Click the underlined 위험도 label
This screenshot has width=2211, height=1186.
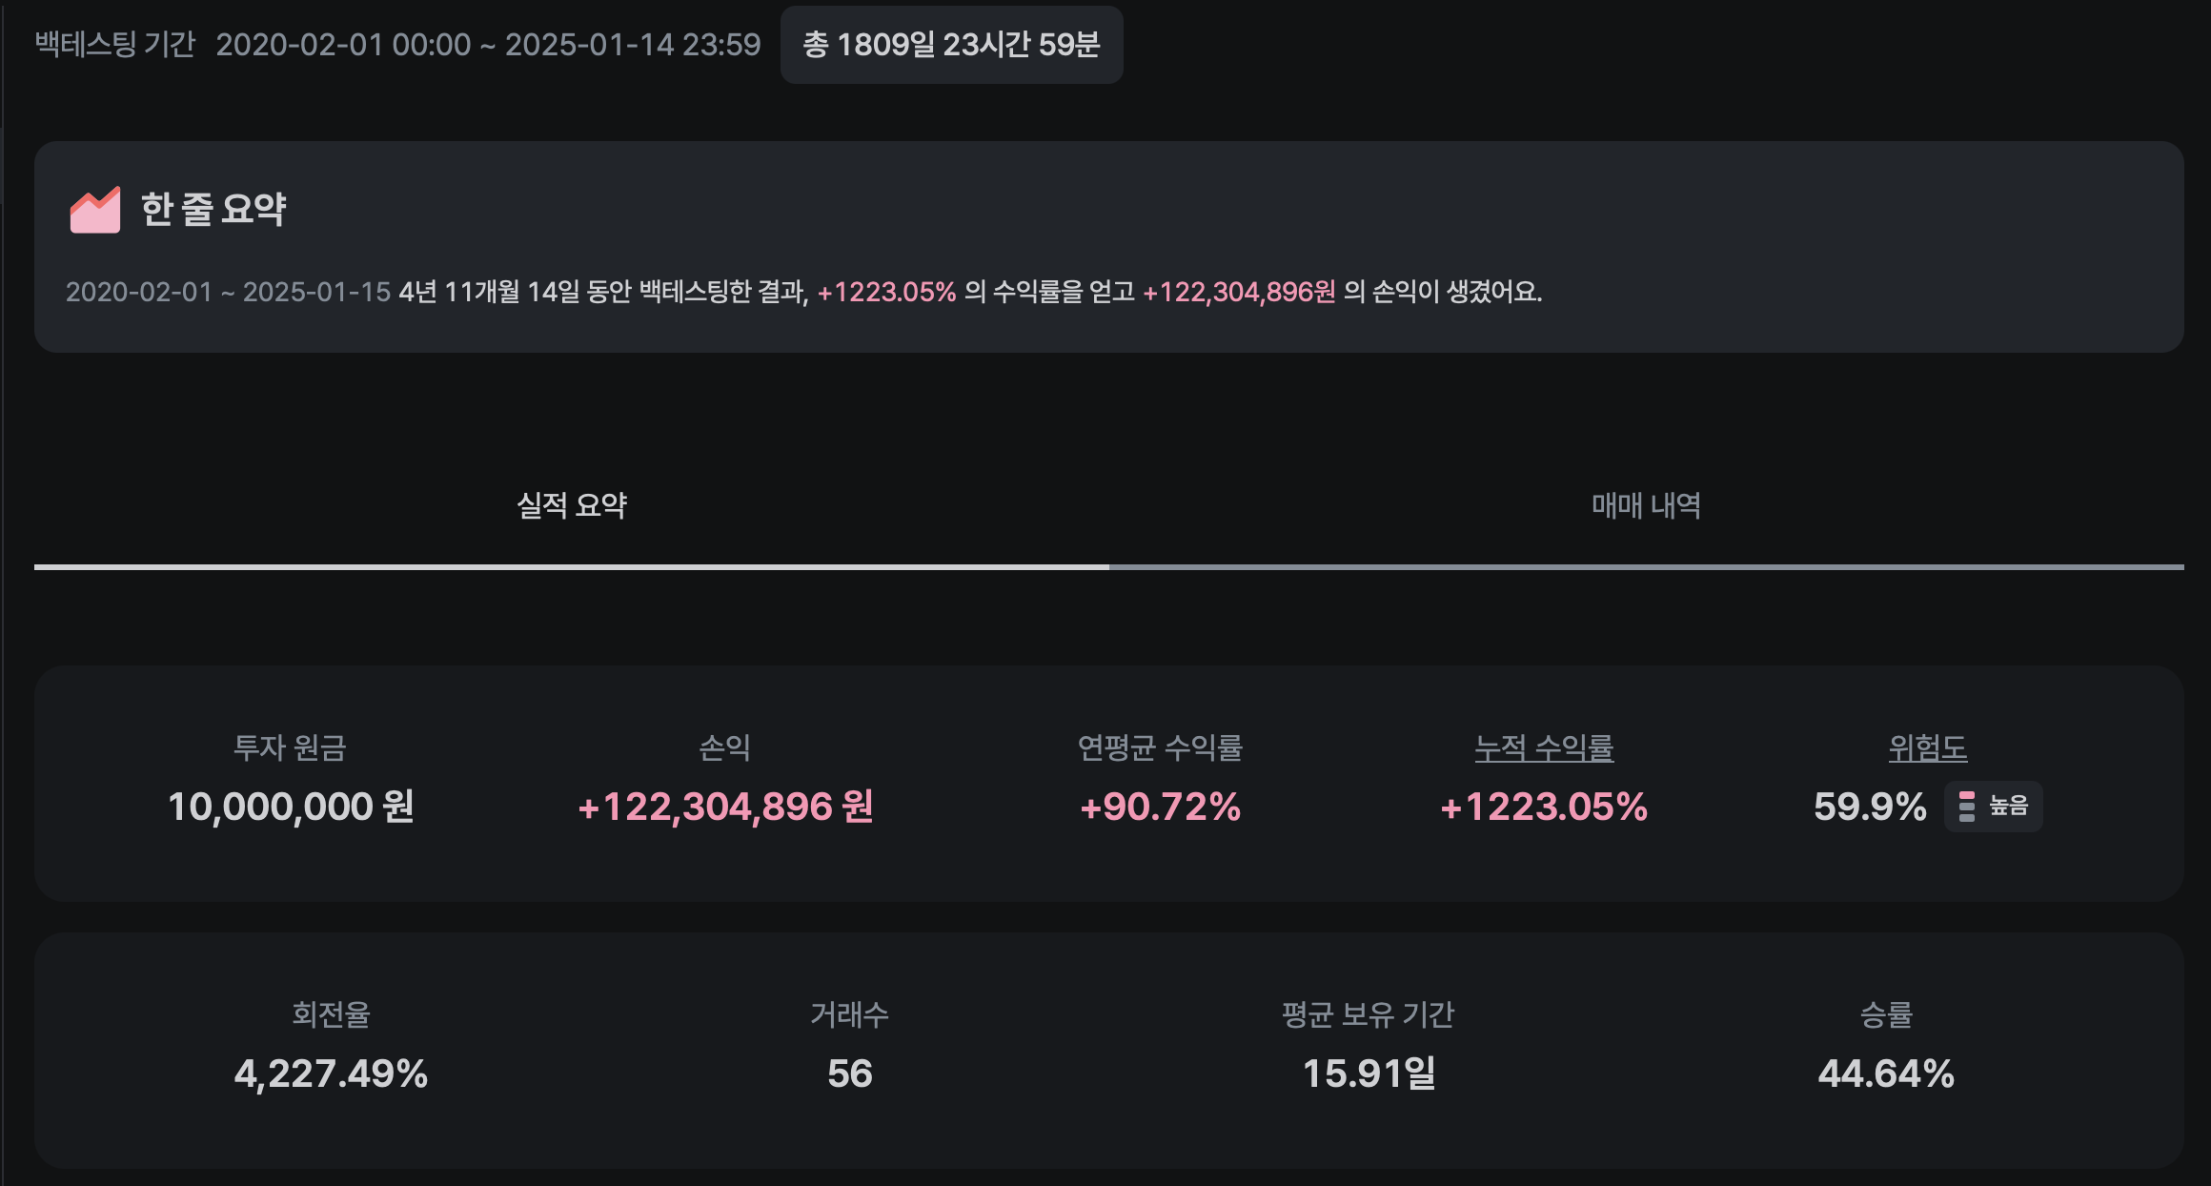coord(1928,748)
